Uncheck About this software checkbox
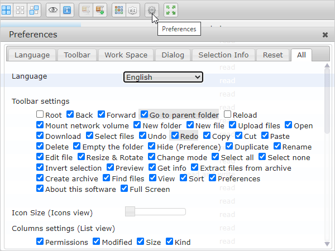This screenshot has height=251, width=335. click(x=40, y=189)
